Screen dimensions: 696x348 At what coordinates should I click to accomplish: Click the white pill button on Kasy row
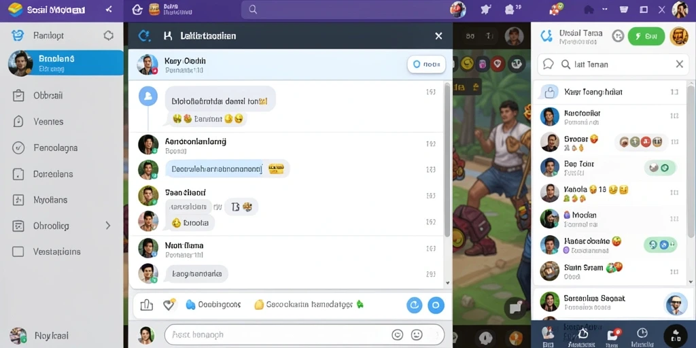pos(426,65)
